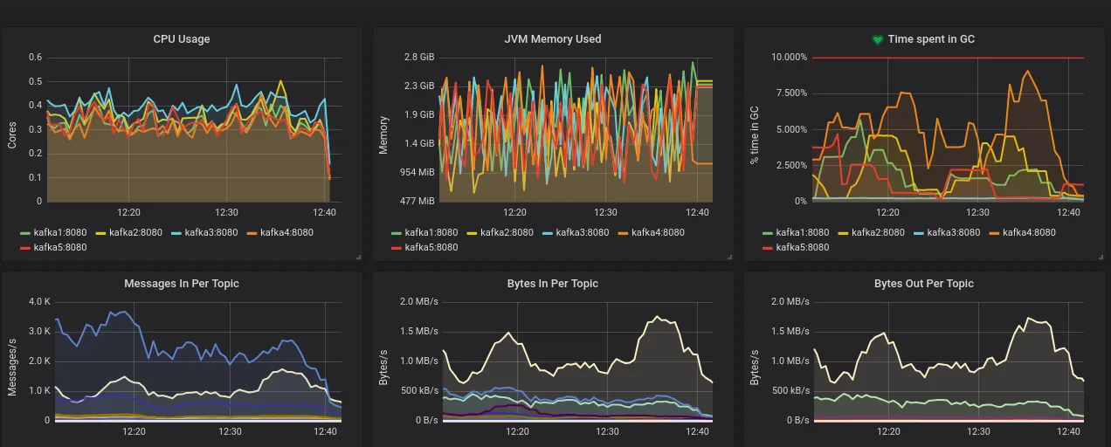The width and height of the screenshot is (1111, 447).
Task: Open the Messages In Per Topic panel menu
Action: pyautogui.click(x=182, y=284)
